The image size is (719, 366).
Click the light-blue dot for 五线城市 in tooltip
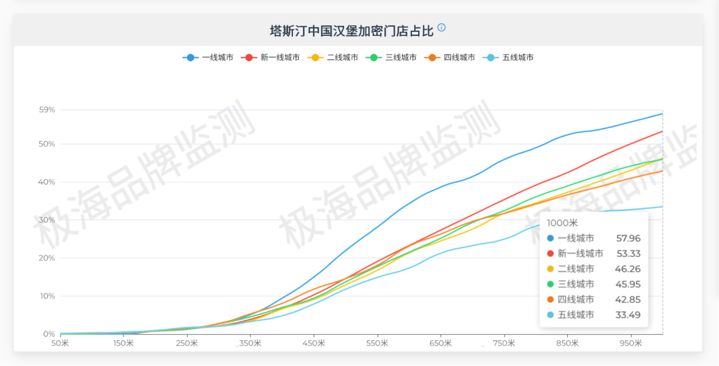[x=550, y=315]
